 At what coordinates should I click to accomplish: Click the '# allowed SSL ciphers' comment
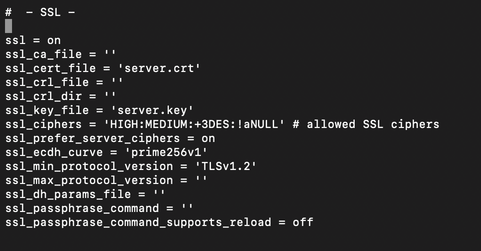(x=366, y=124)
